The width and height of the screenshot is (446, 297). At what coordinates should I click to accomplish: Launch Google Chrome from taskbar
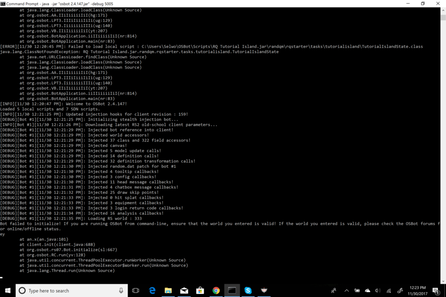pos(216,290)
